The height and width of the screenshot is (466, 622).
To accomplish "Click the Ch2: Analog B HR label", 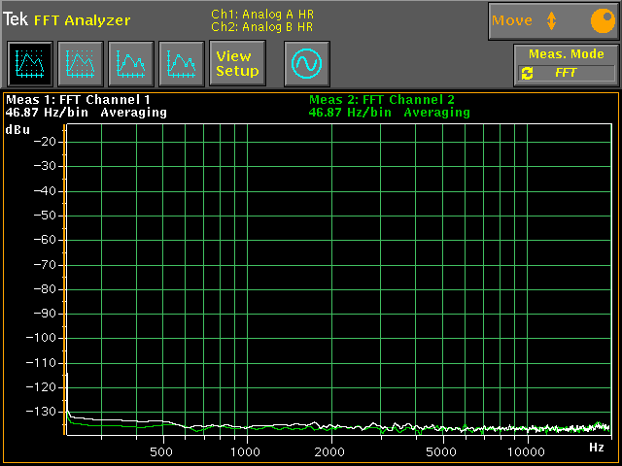I will pos(261,27).
